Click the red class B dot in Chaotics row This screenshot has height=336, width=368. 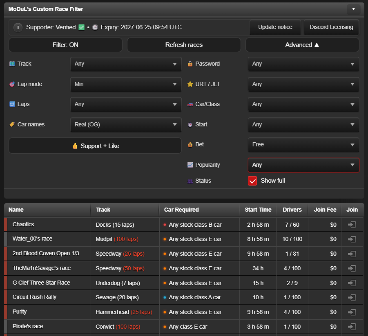(165, 225)
